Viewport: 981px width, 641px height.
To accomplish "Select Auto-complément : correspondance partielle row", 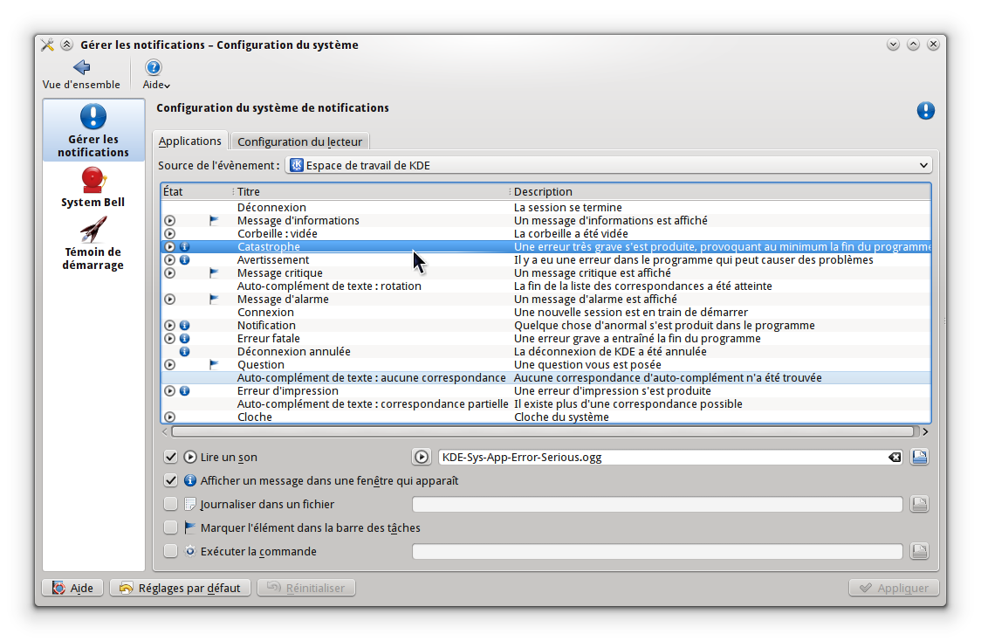I will click(545, 404).
